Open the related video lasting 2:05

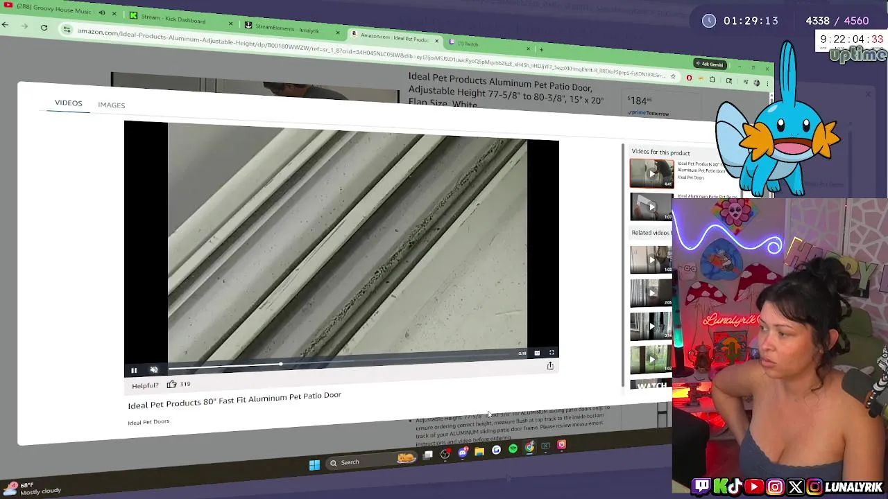point(651,293)
